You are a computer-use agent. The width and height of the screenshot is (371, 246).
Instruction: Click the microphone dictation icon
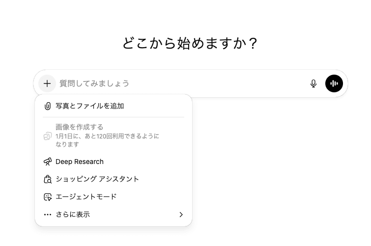(314, 83)
